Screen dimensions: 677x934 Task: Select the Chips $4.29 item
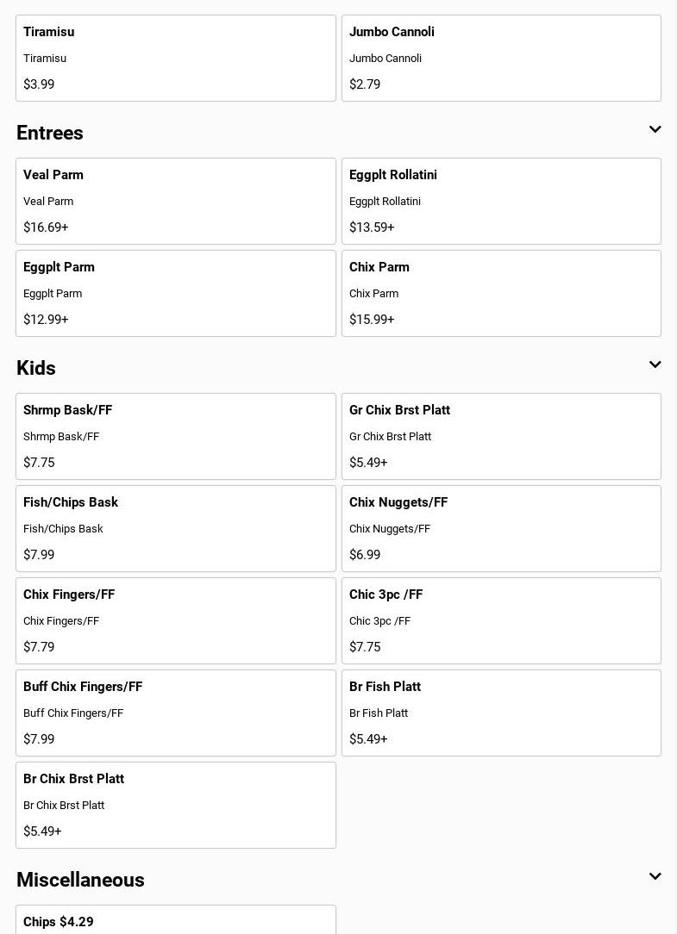coord(176,921)
